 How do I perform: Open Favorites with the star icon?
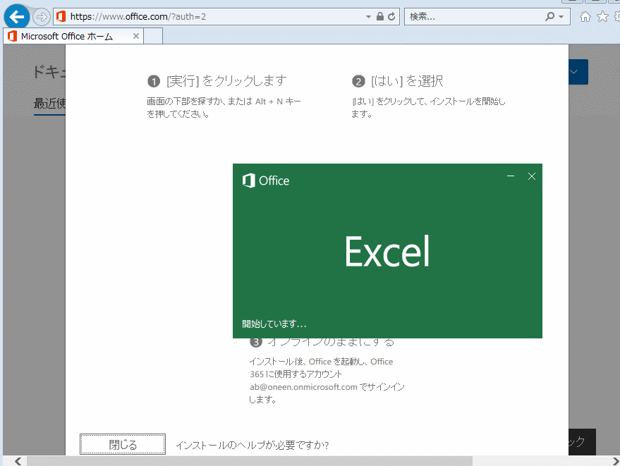click(x=602, y=17)
